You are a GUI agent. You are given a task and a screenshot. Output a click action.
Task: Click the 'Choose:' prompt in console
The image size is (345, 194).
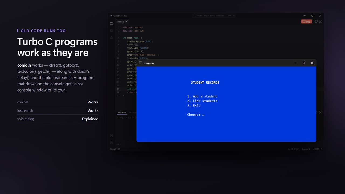tap(194, 115)
